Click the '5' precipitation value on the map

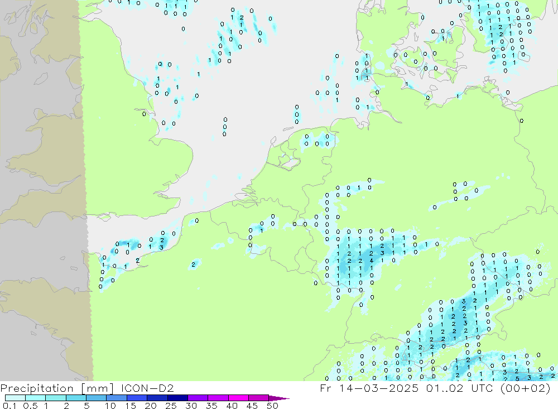click(x=517, y=379)
